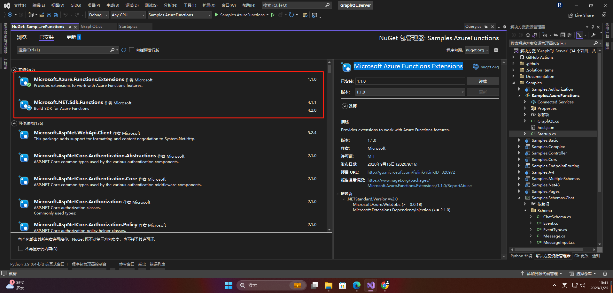Expand the Samples.Basic project node
613x293 pixels.
point(519,140)
